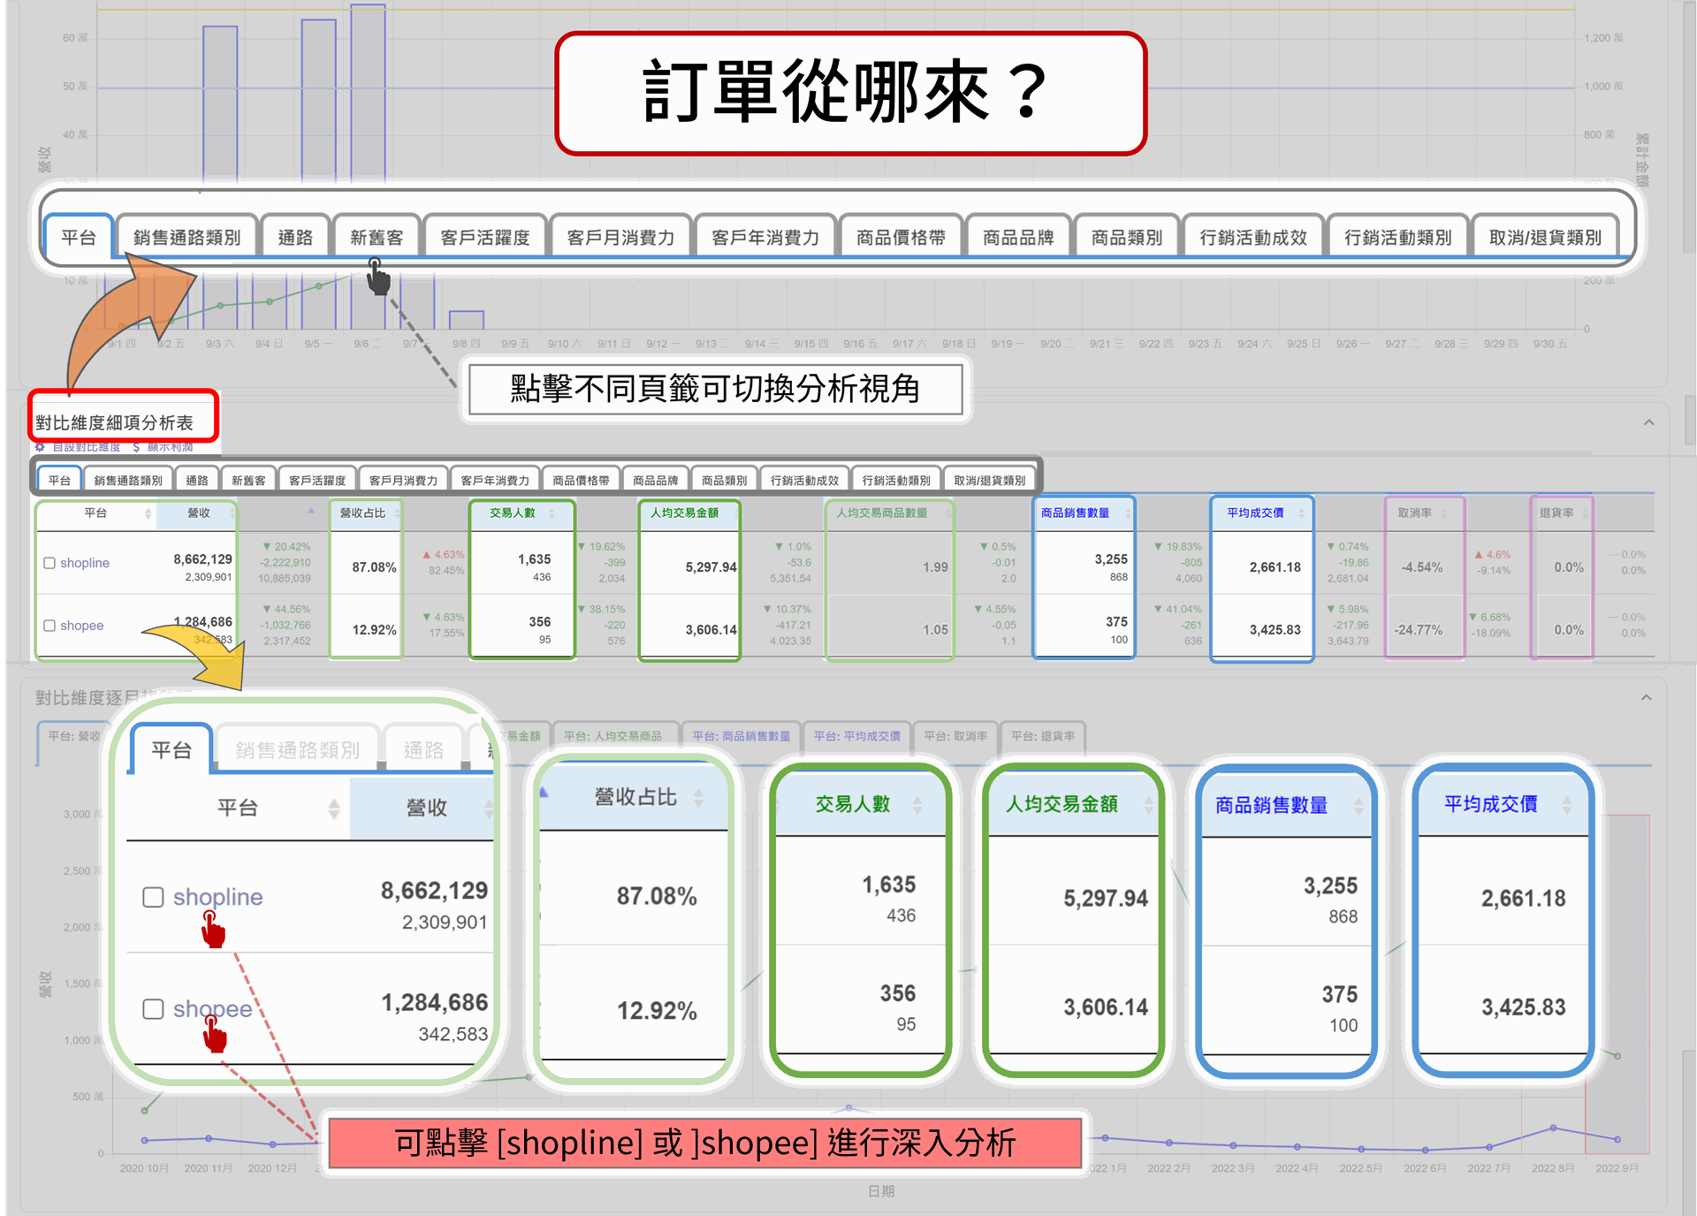Click the short bar above 9/8 in daily chart
The width and height of the screenshot is (1697, 1216).
467,320
